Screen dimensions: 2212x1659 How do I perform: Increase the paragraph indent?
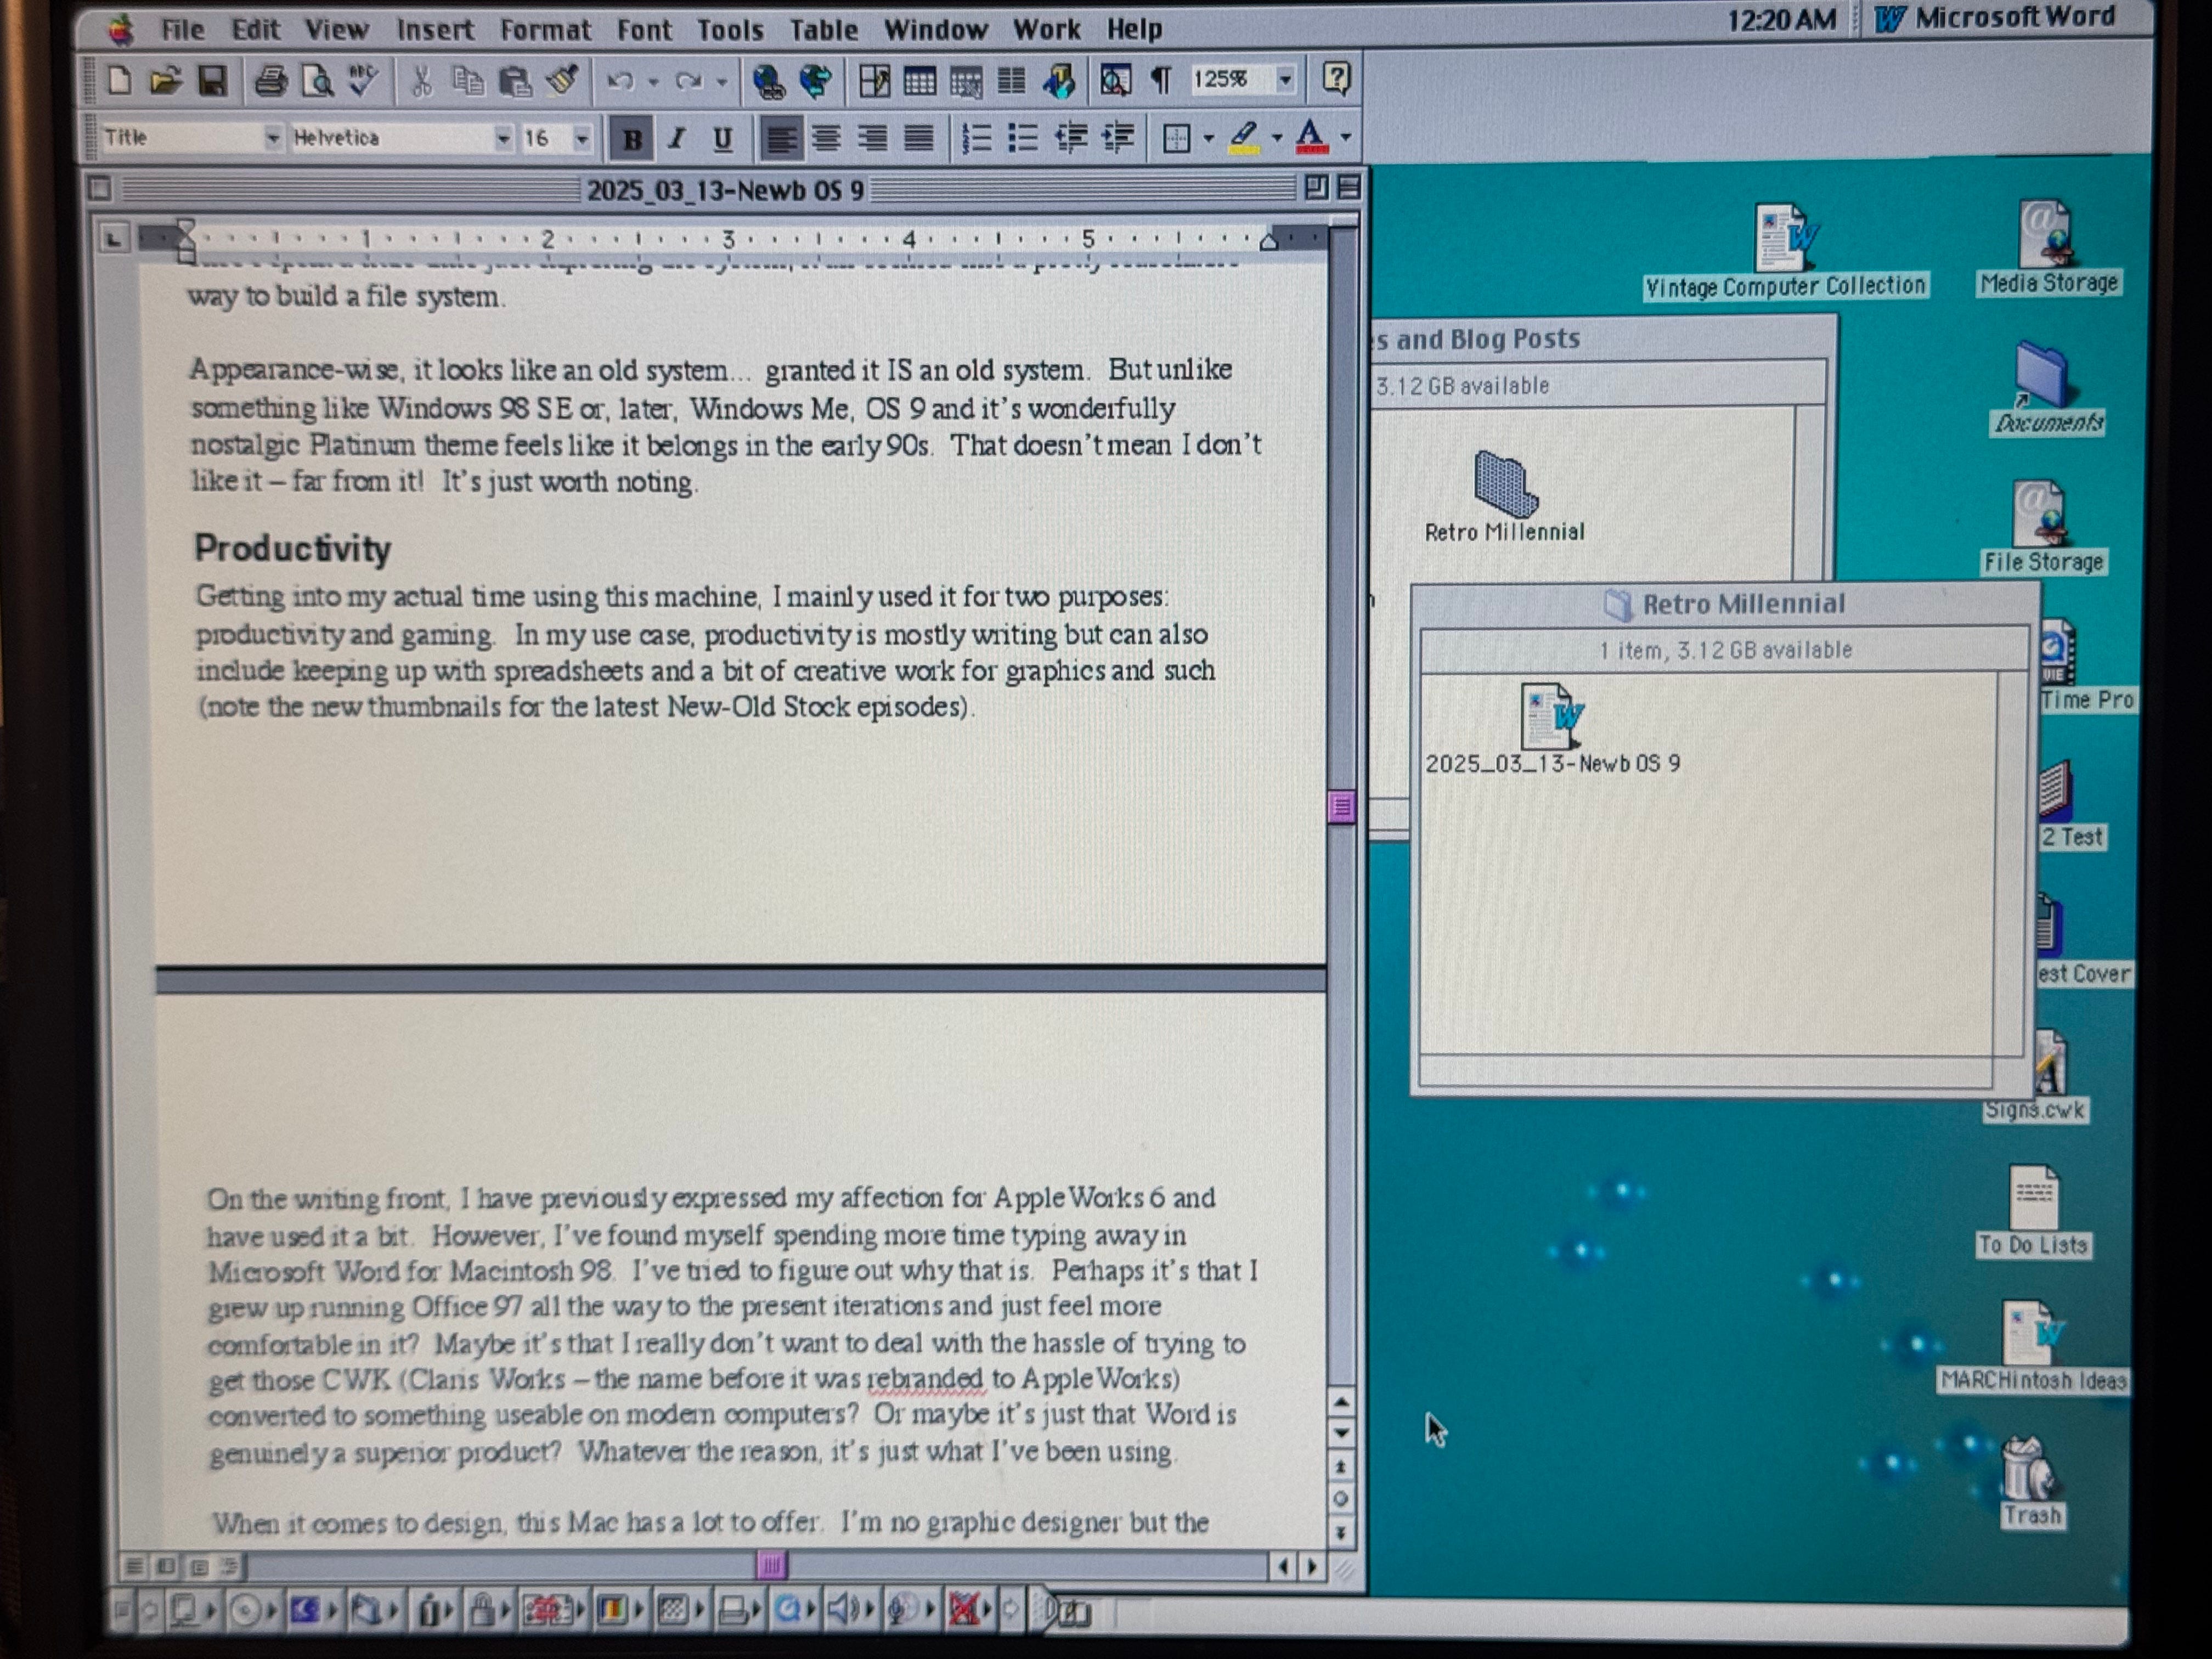1117,137
